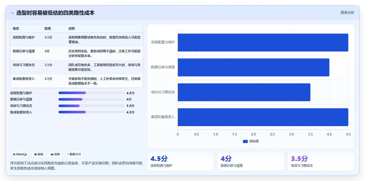This screenshot has width=365, height=181.
Task: Click the 维度 column header
Action: [16, 29]
